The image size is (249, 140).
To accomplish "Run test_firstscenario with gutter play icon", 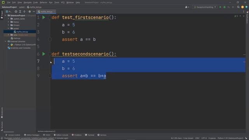I will click(x=44, y=17).
